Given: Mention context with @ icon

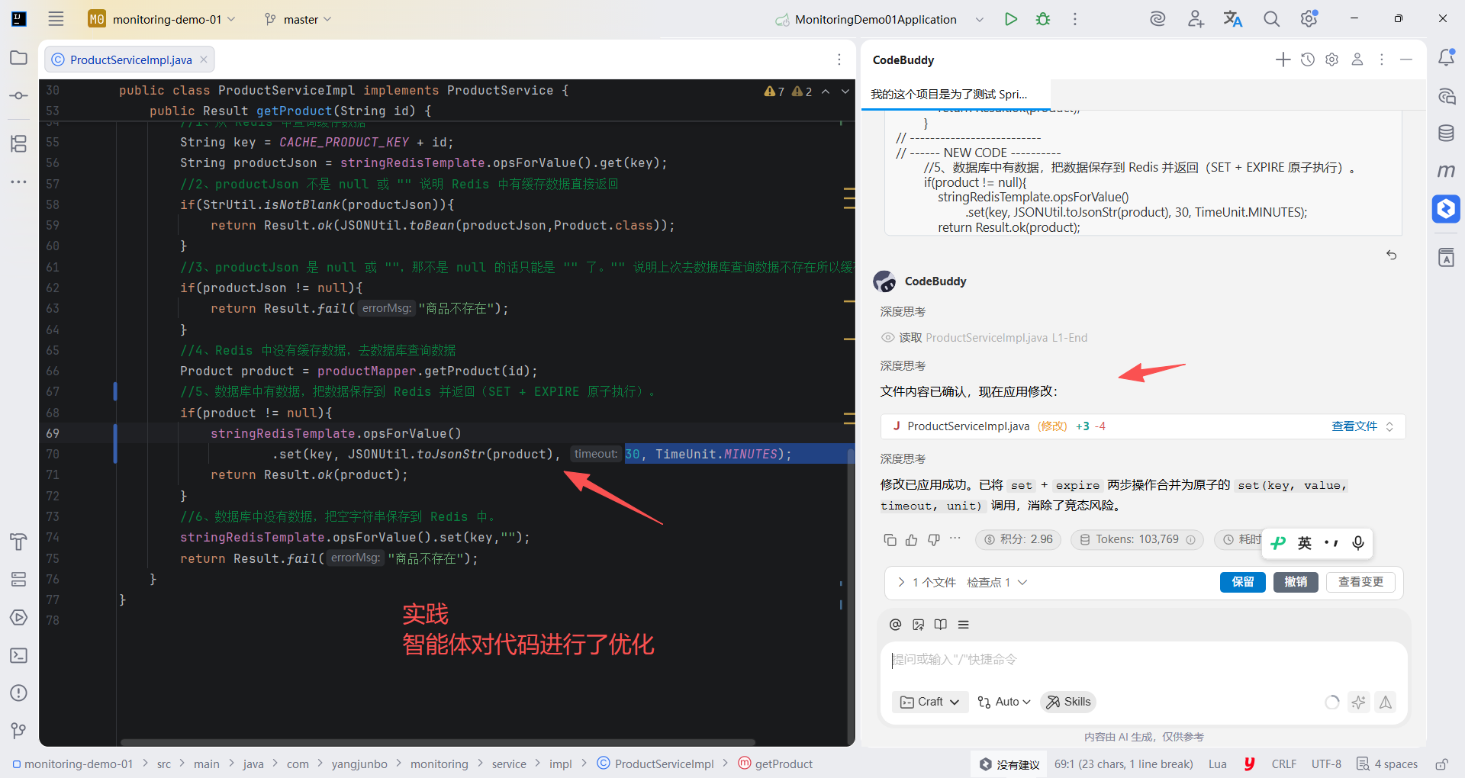Looking at the screenshot, I should pos(896,625).
